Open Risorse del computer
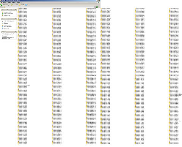This screenshot has height=147, width=182. tap(8, 27)
